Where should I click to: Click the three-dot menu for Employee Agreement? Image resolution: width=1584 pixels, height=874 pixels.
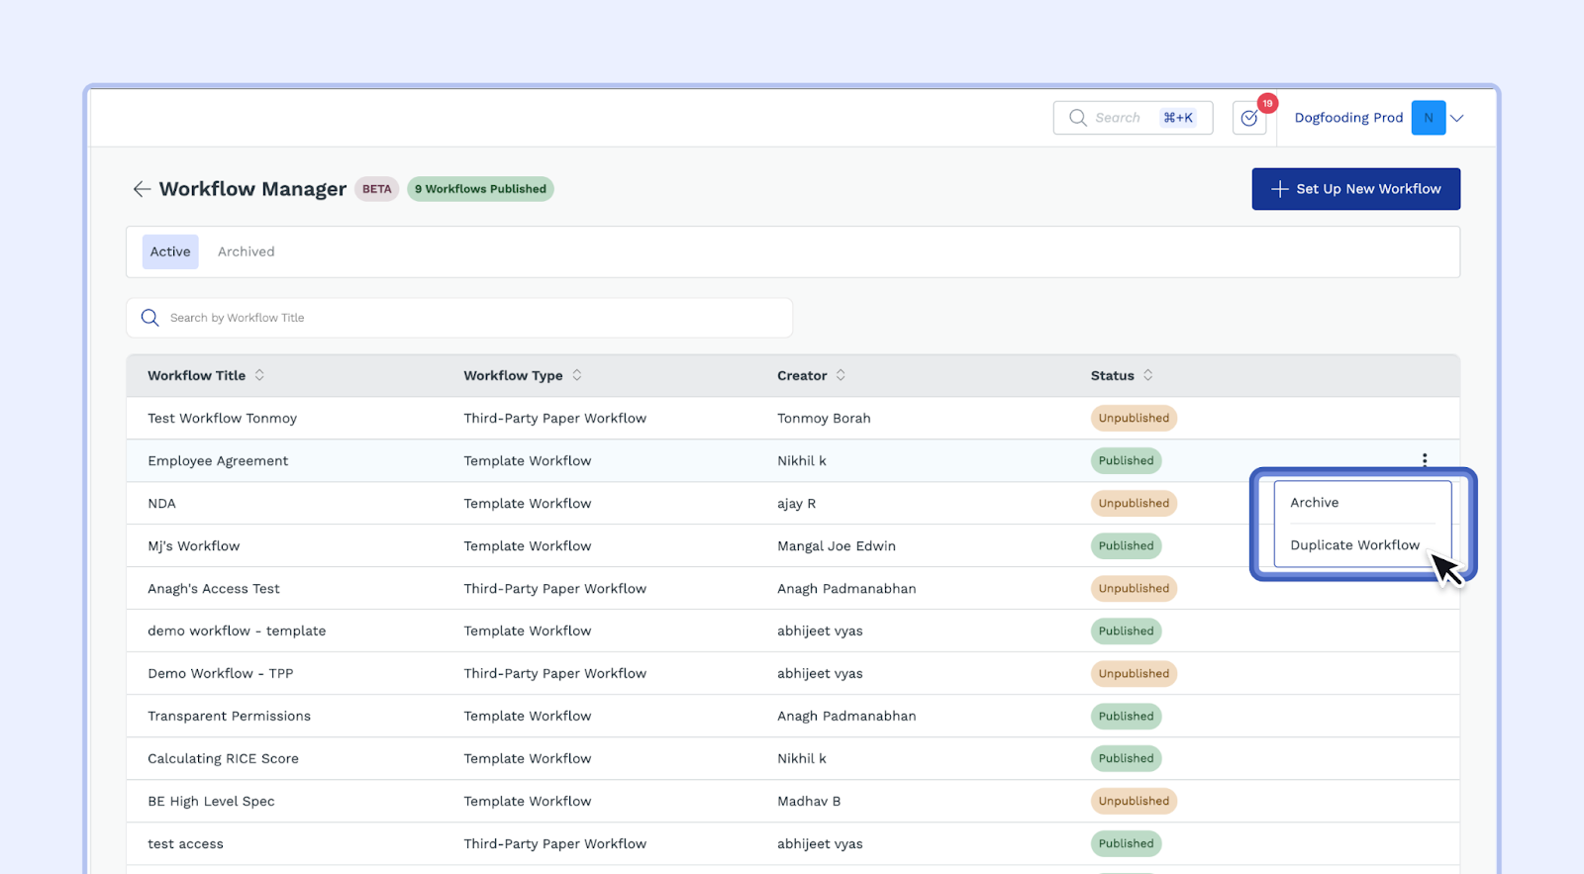[x=1425, y=460]
